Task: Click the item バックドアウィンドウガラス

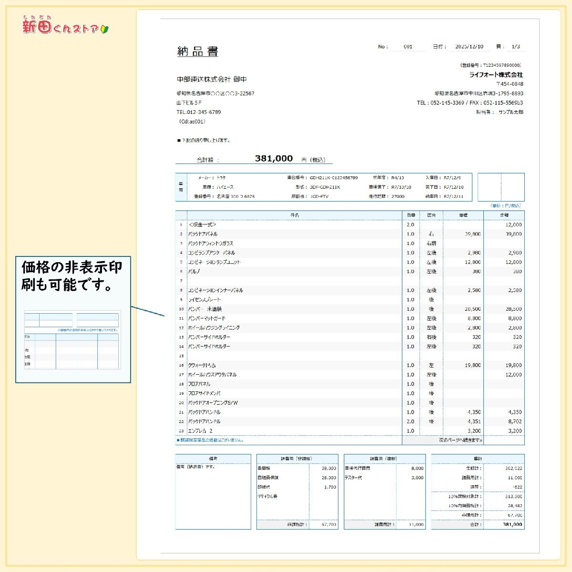Action: (211, 244)
